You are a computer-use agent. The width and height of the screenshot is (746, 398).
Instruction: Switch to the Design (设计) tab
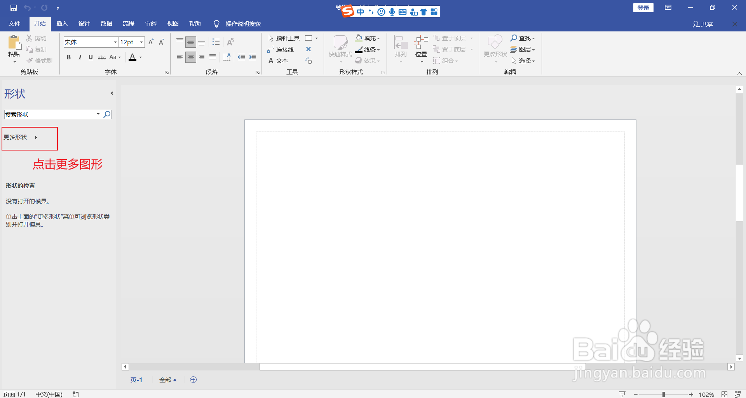[x=84, y=24]
